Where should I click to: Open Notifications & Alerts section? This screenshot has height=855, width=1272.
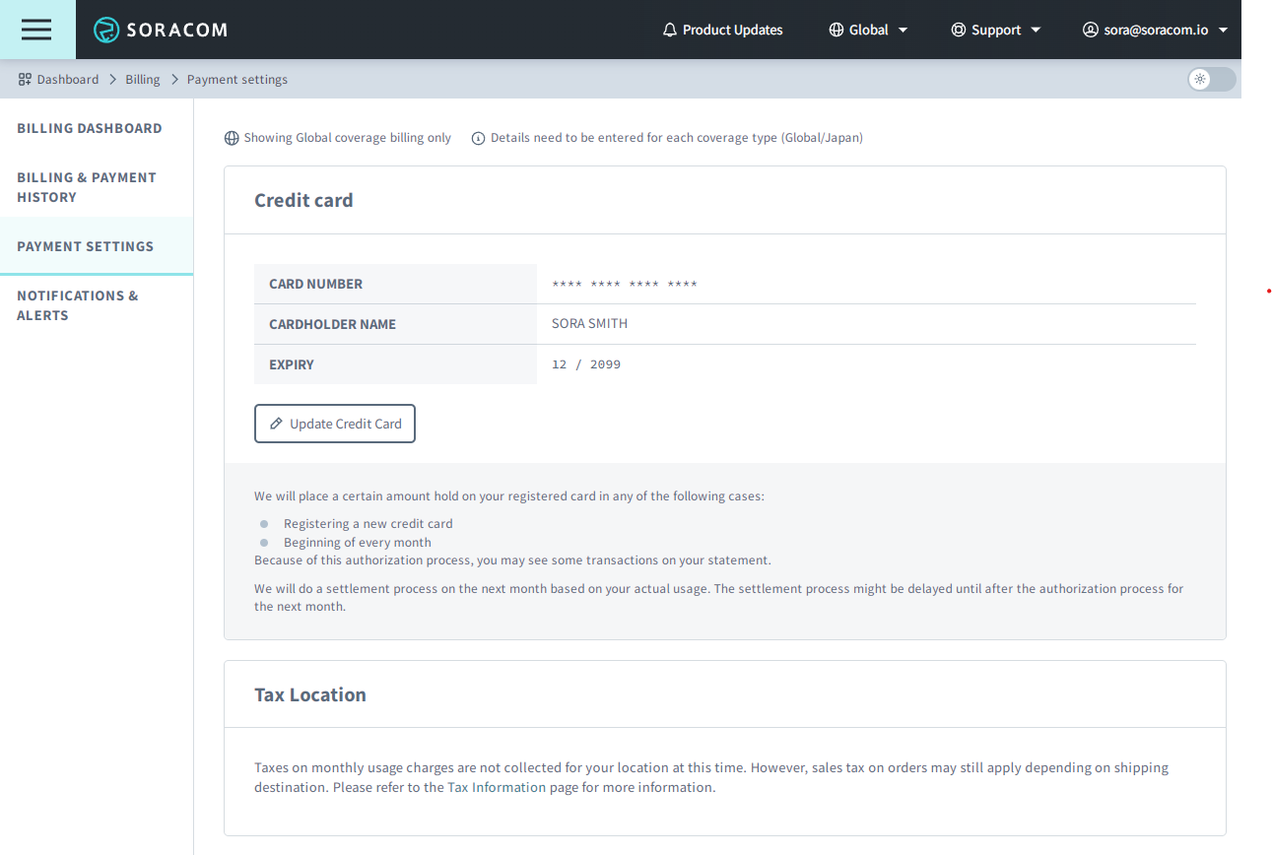pos(78,305)
